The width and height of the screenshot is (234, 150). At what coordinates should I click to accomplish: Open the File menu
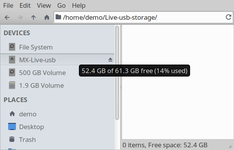(x=8, y=6)
